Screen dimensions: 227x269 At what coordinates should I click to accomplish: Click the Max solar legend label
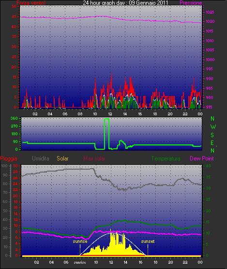94,158
